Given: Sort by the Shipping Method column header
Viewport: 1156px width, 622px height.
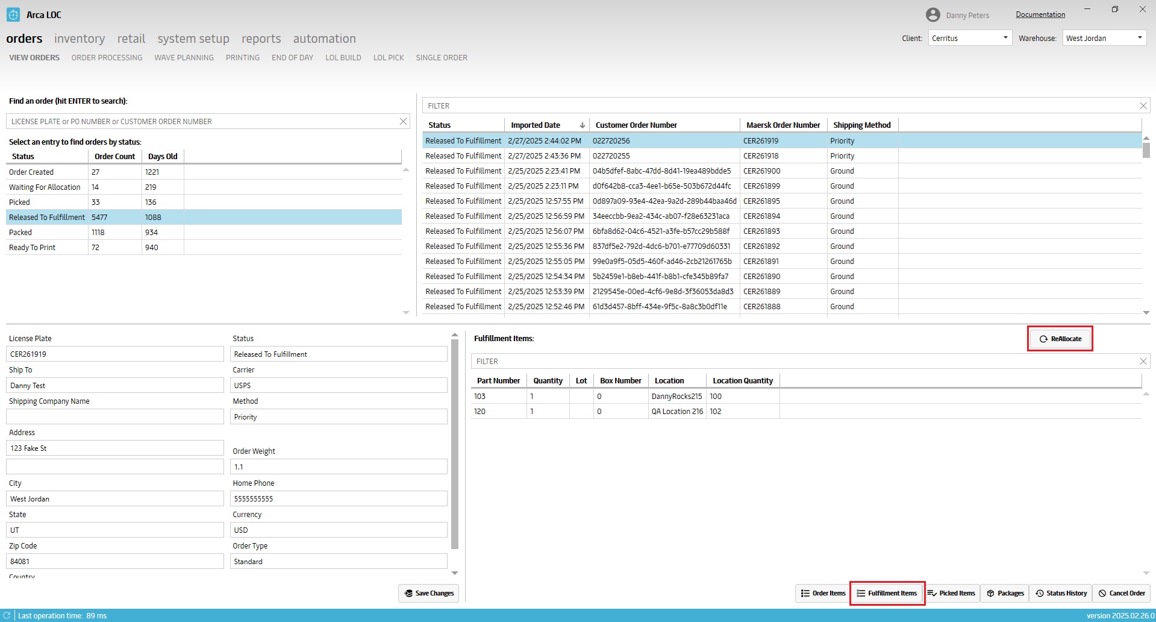Looking at the screenshot, I should 862,125.
